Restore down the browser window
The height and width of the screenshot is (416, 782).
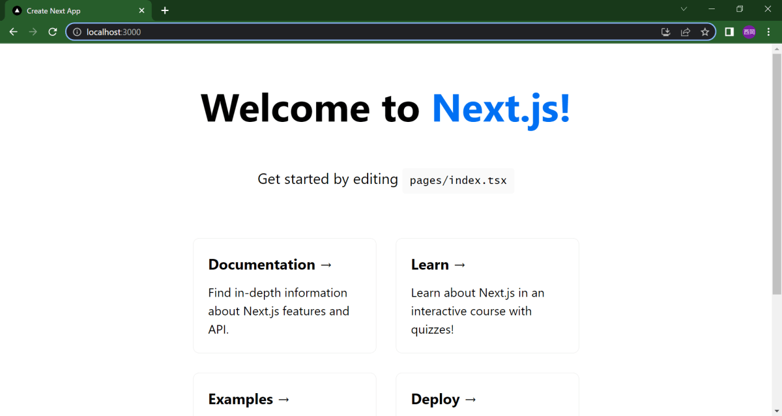740,9
